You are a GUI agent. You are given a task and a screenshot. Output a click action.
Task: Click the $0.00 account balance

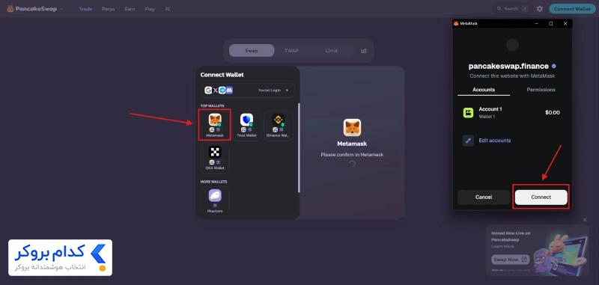[x=552, y=112]
